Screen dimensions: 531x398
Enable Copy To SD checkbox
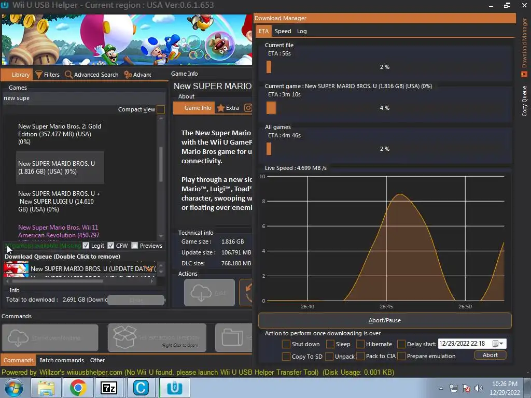(x=286, y=357)
